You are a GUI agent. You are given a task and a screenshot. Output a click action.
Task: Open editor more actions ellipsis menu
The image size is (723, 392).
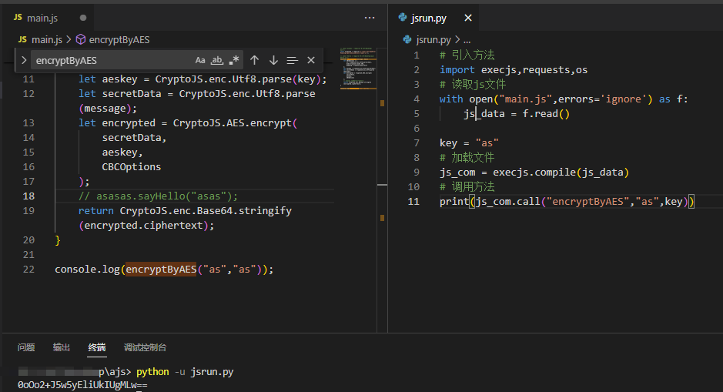click(370, 18)
